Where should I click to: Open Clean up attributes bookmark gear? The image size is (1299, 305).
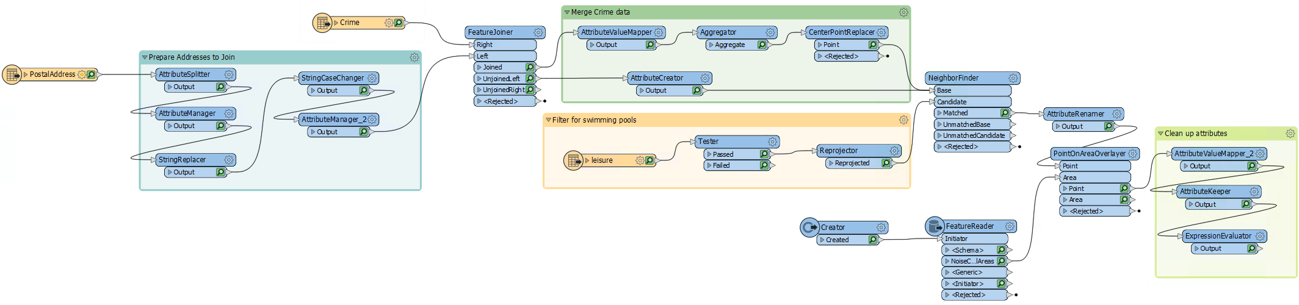(x=1290, y=134)
